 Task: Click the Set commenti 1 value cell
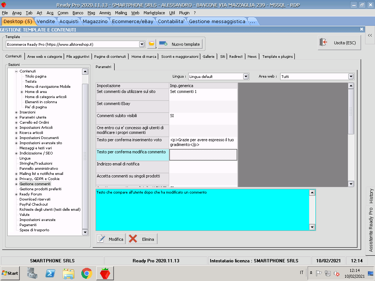(x=203, y=95)
